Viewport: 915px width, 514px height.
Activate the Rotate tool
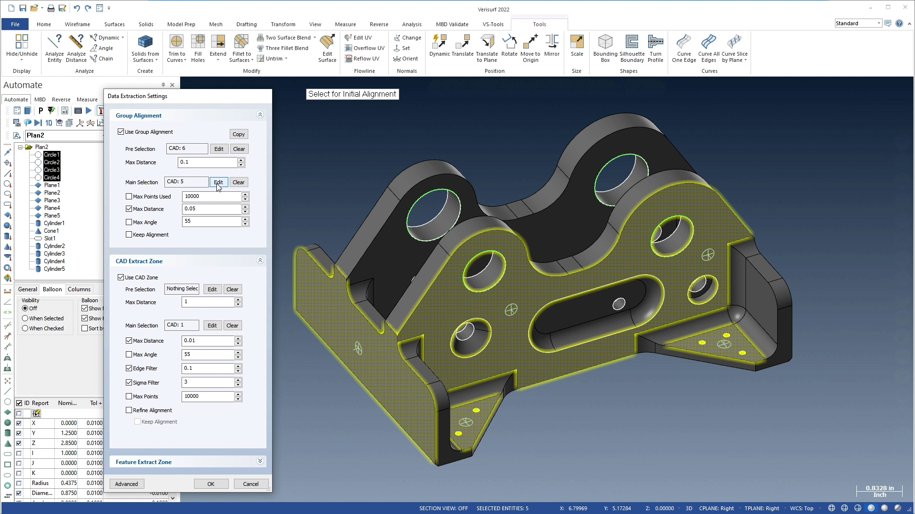click(509, 45)
